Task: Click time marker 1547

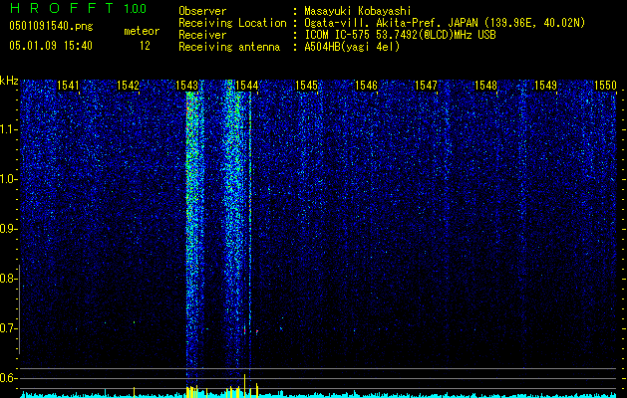Action: [x=427, y=85]
